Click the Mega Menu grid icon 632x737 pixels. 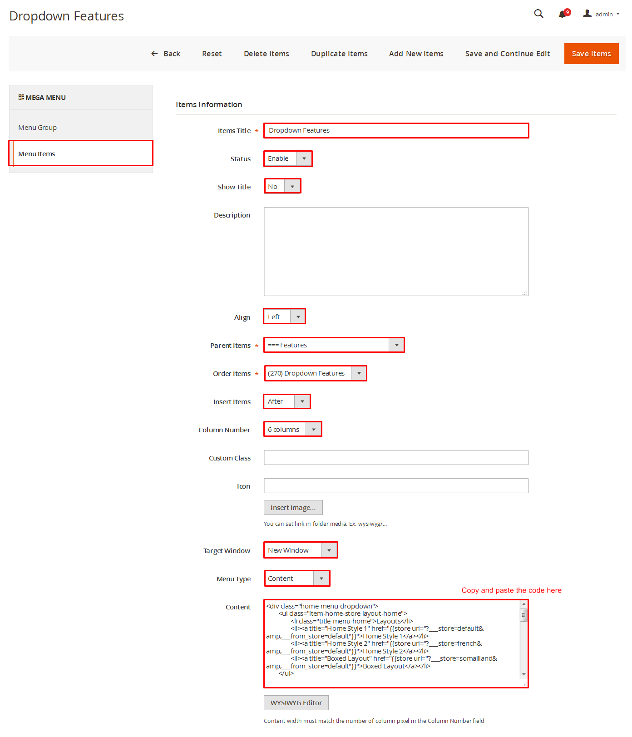[x=21, y=97]
